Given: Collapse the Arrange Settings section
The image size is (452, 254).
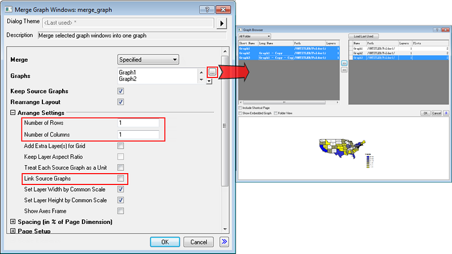Looking at the screenshot, I should pos(13,113).
